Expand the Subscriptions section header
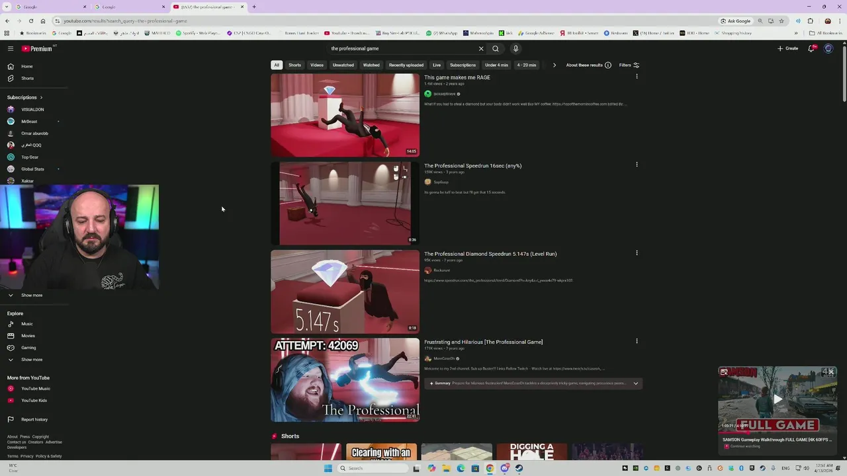 coord(25,97)
